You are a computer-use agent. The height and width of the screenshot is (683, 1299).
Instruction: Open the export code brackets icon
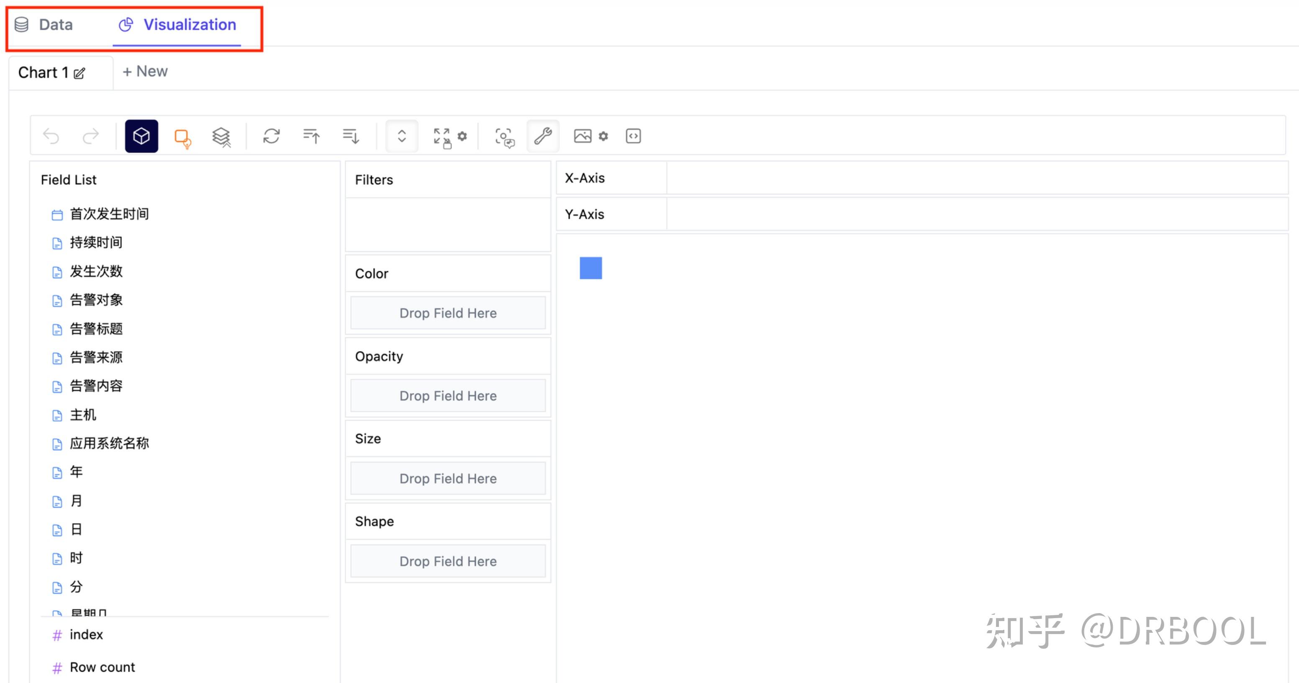633,136
